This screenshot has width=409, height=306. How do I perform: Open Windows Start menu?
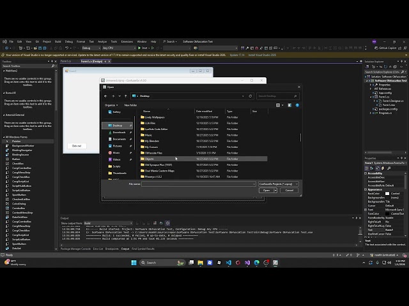tap(134, 263)
